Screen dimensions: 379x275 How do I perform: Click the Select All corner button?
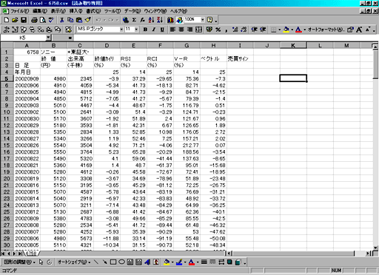[x=7, y=45]
